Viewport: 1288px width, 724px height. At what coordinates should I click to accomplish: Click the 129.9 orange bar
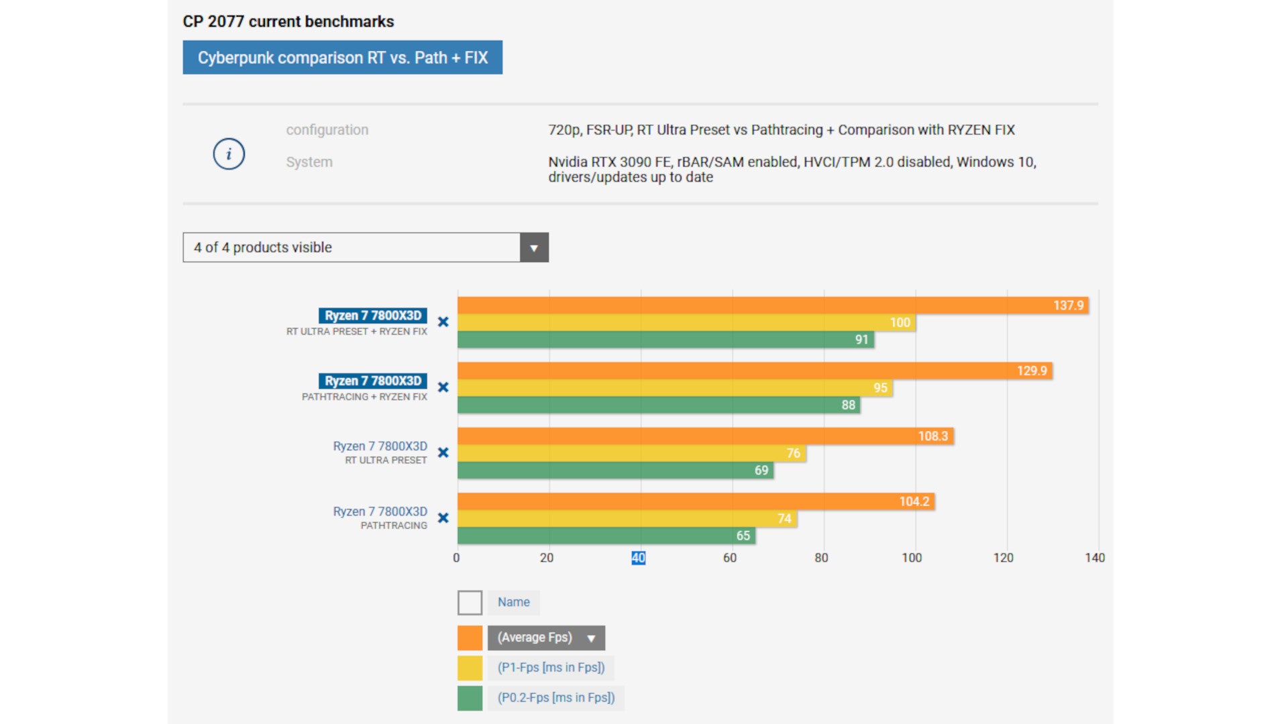click(x=755, y=371)
